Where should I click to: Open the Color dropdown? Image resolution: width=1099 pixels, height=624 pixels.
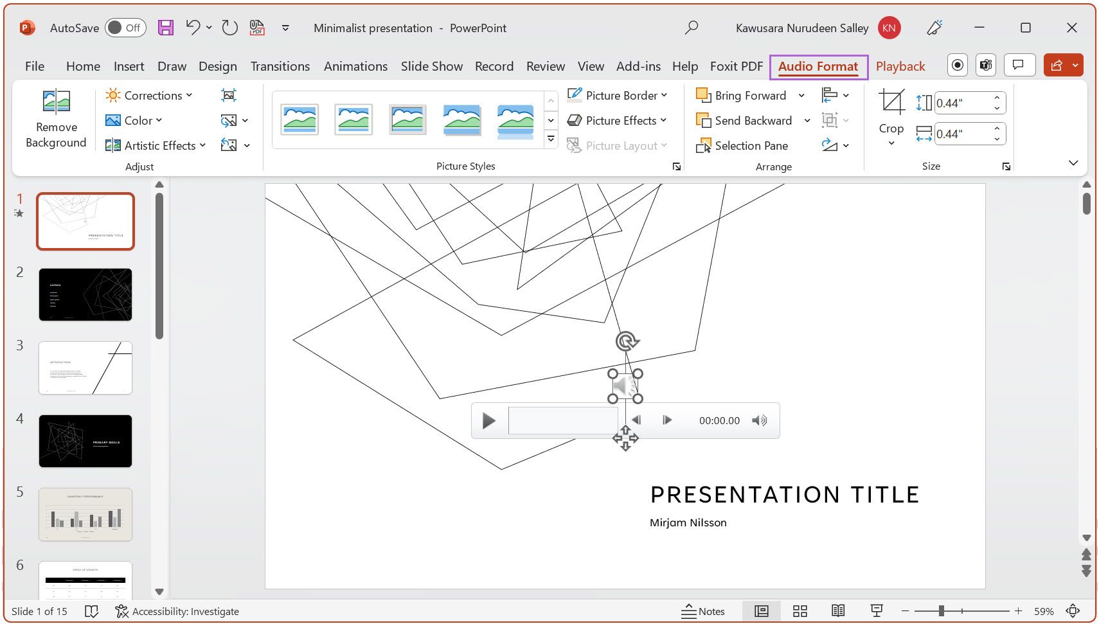click(134, 120)
